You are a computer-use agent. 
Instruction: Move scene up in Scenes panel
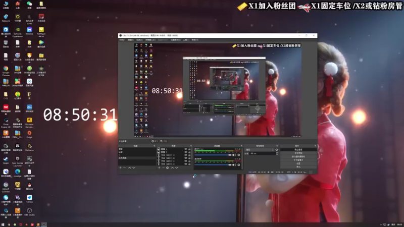tap(130, 168)
